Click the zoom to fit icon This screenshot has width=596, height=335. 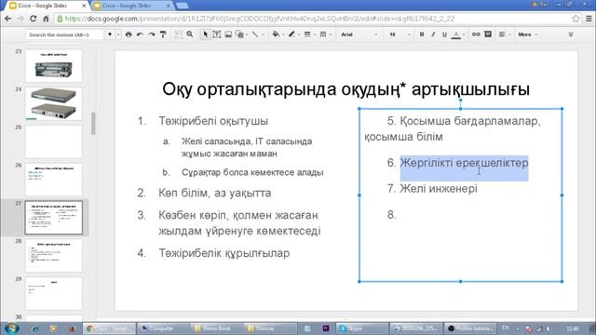(178, 34)
